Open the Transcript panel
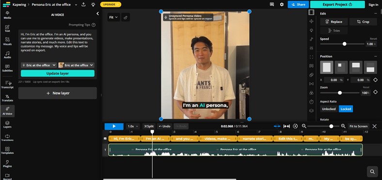This screenshot has height=180, width=382. pyautogui.click(x=7, y=85)
